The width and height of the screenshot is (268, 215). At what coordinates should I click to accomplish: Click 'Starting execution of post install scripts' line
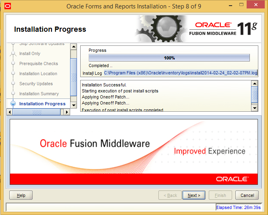(120, 91)
